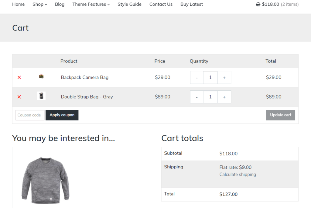Image resolution: width=311 pixels, height=208 pixels.
Task: Focus the Coupon code input field
Action: (30, 115)
